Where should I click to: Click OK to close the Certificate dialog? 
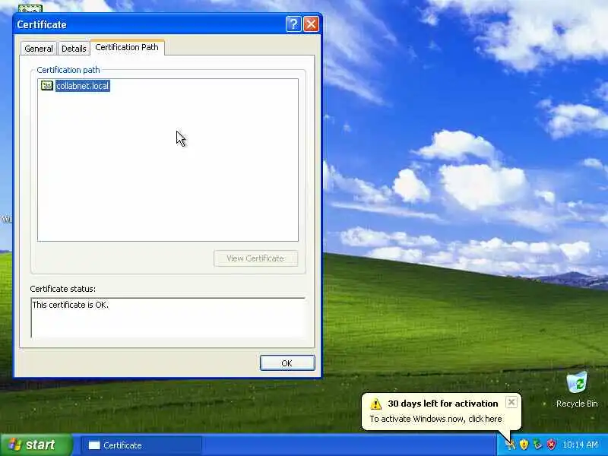pyautogui.click(x=287, y=363)
